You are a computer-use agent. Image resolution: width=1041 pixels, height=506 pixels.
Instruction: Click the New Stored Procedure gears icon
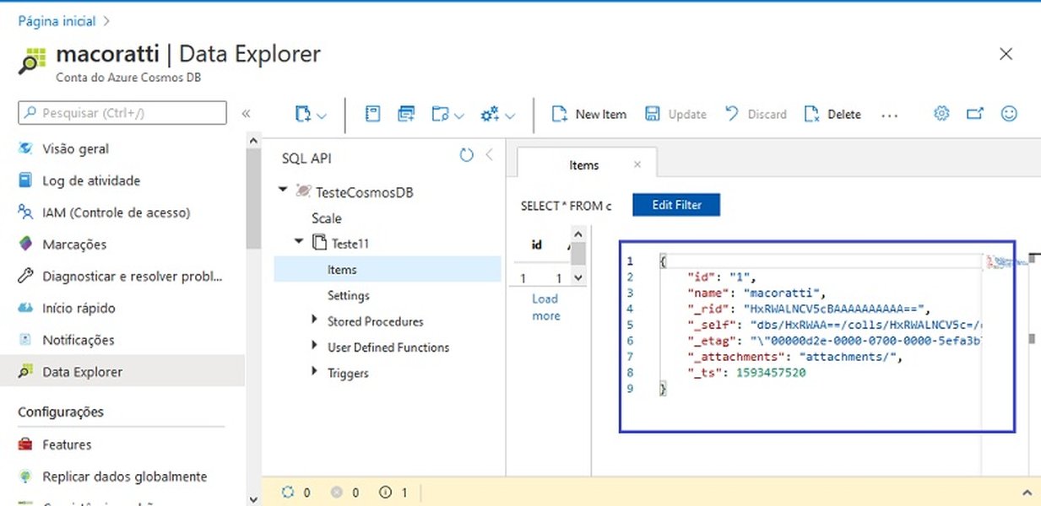click(x=489, y=114)
